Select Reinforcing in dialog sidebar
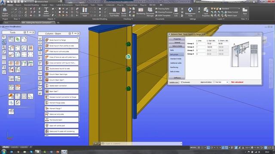 tap(174, 68)
